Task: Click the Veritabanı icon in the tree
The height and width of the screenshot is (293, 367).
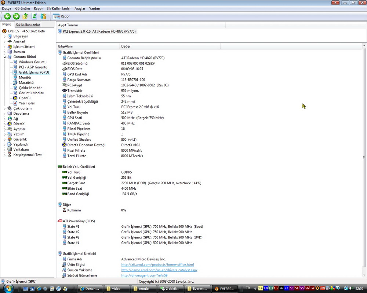Action: [x=10, y=149]
